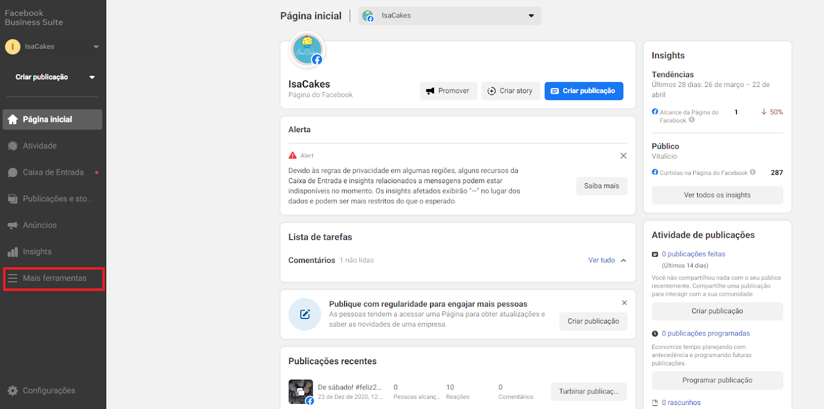Click the info icon beside Curtidas na Página
824x409 pixels.
(x=753, y=172)
